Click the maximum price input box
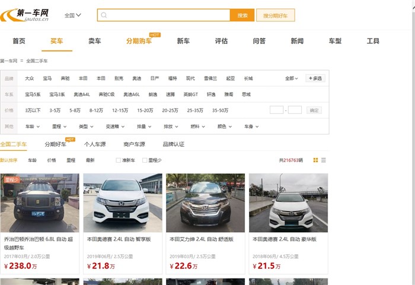The height and width of the screenshot is (285, 415). [x=295, y=110]
